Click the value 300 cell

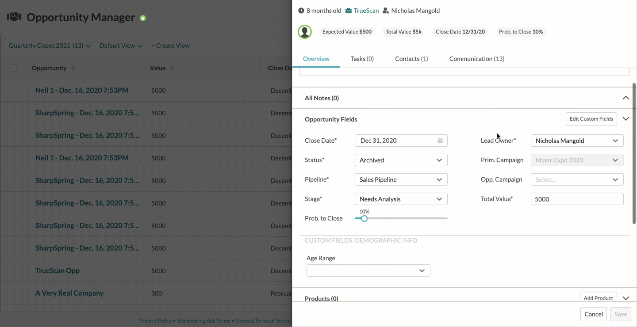pos(157,293)
